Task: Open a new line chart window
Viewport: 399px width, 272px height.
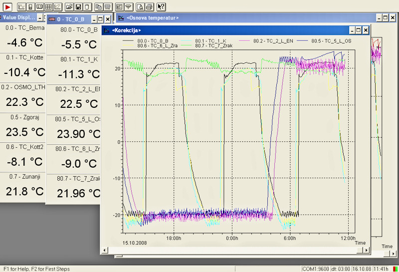Action: 21,7
